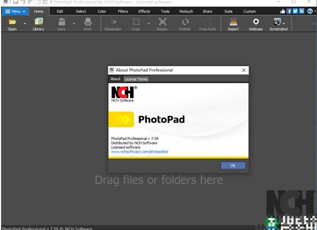
Task: Open the Library tool
Action: (38, 24)
